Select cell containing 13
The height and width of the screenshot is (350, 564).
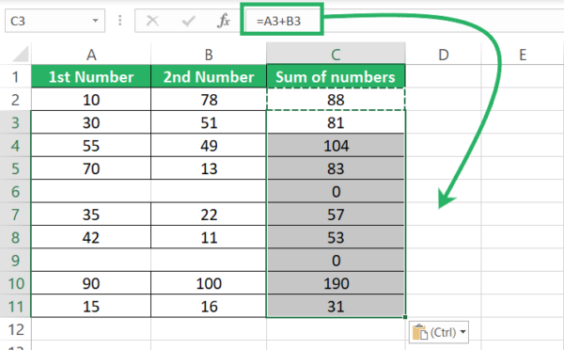click(209, 168)
